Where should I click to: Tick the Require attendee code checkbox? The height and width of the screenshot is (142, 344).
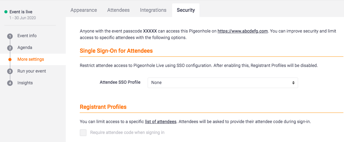[83, 133]
